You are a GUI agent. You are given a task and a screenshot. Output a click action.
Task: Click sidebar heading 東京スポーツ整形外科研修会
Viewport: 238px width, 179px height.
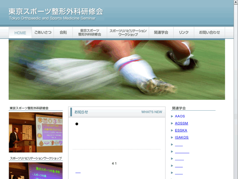[x=29, y=108]
